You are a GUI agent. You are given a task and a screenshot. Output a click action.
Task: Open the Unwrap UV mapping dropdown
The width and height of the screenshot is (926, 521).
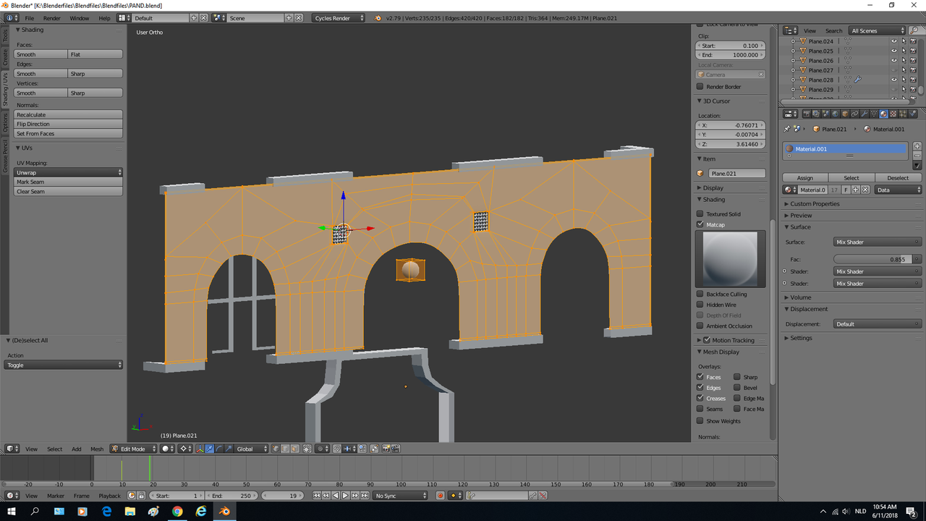[x=69, y=172]
